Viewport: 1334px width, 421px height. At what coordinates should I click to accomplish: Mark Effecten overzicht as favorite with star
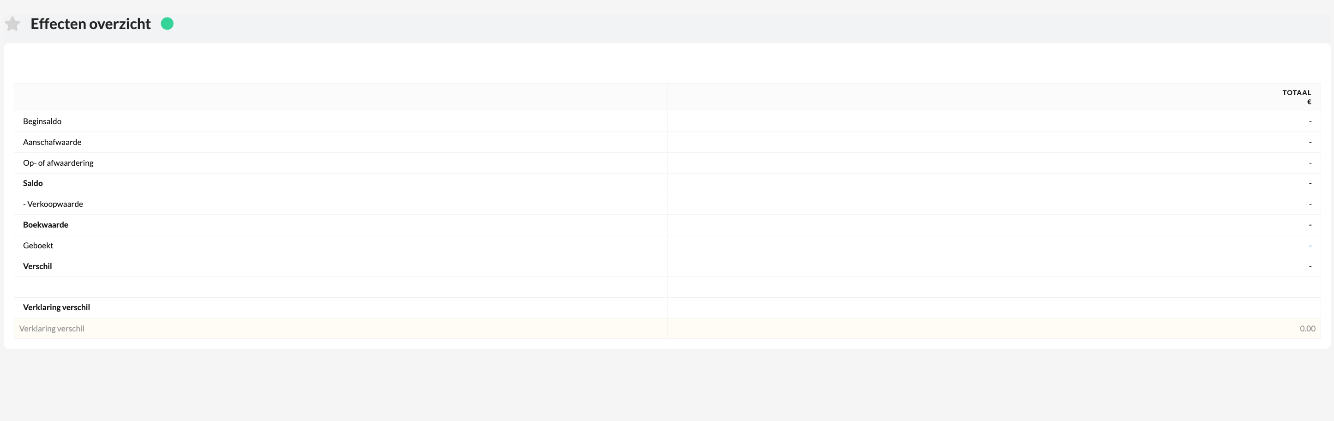[12, 24]
